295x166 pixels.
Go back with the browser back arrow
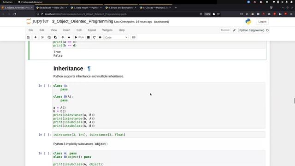(4, 14)
